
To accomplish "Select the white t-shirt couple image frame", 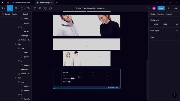I will 87,59.
